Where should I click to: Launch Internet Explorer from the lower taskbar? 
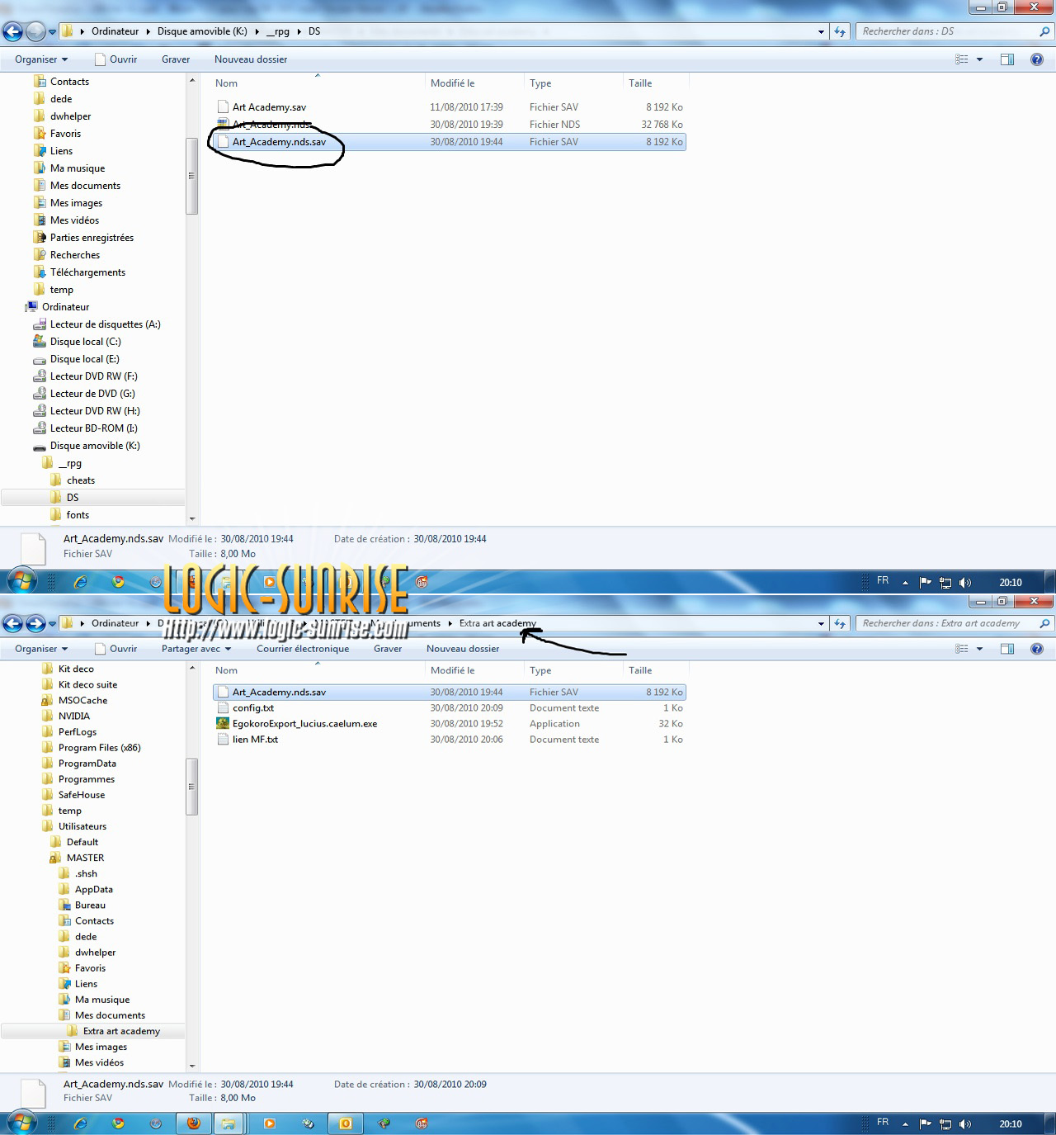click(80, 1123)
